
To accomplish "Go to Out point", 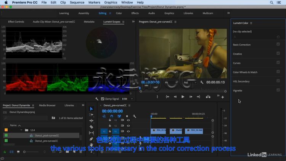I will click(x=198, y=97).
